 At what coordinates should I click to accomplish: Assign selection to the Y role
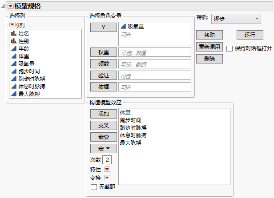click(x=104, y=27)
